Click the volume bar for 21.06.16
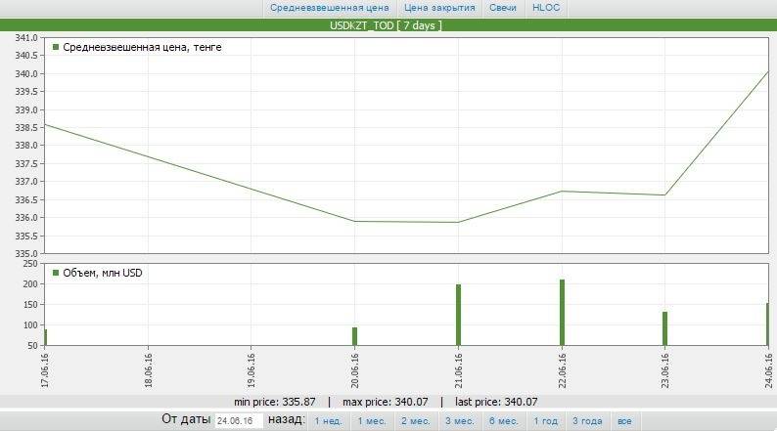 pyautogui.click(x=458, y=315)
